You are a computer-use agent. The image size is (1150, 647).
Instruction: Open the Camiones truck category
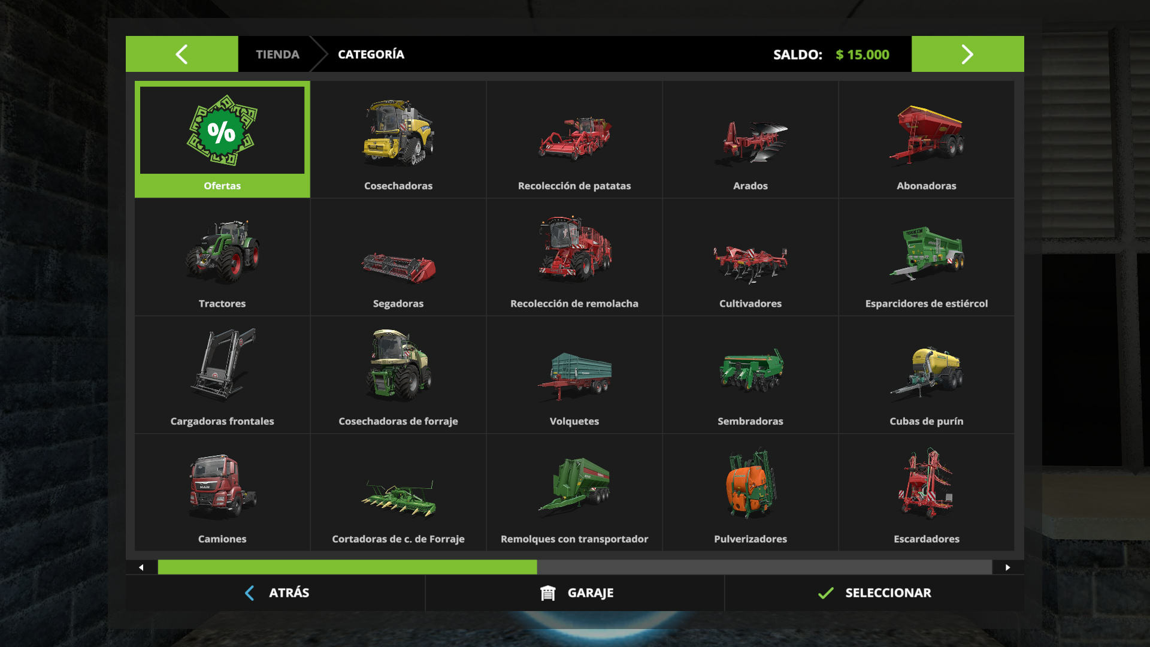(x=222, y=492)
